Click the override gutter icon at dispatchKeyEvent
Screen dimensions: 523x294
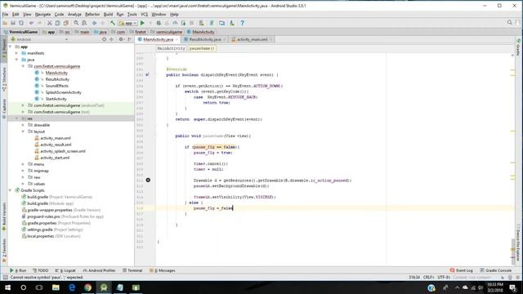(x=147, y=75)
